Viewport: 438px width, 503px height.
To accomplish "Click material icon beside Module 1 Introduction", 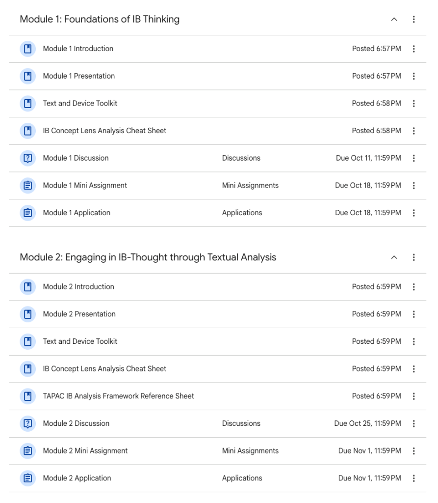I will click(28, 49).
